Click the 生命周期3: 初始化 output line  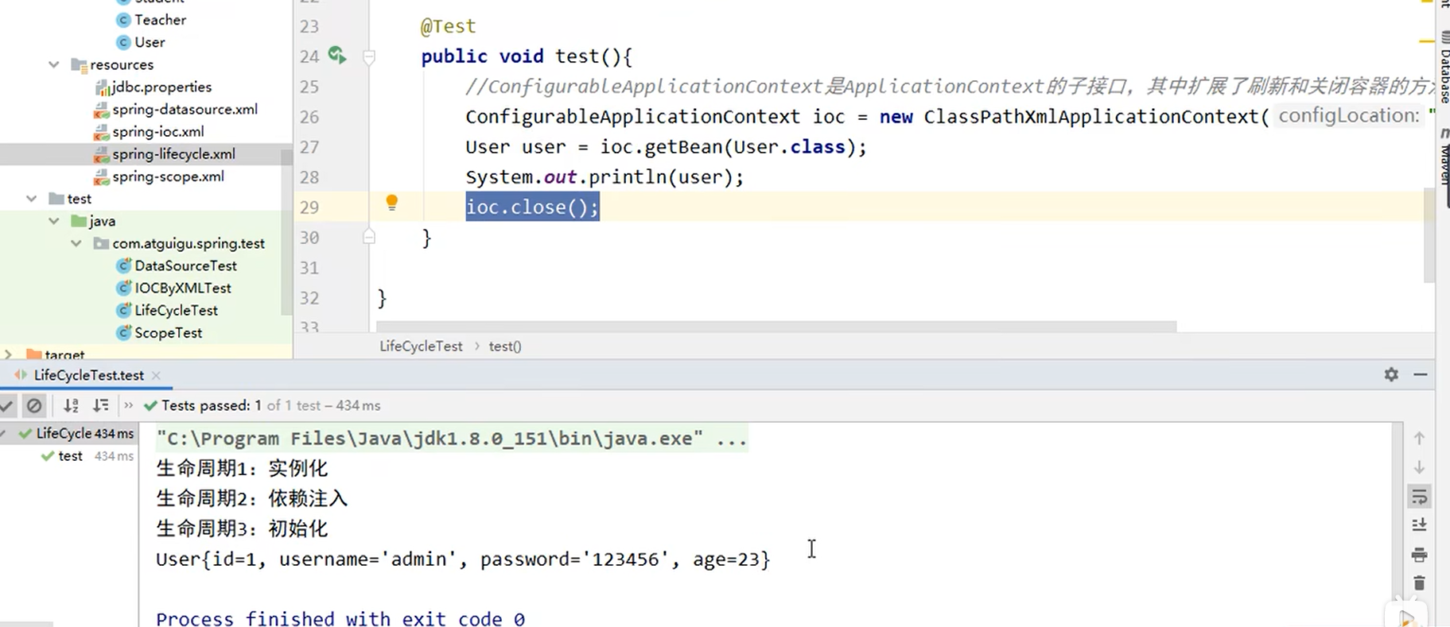click(242, 528)
